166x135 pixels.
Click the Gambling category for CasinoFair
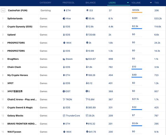coord(46,10)
